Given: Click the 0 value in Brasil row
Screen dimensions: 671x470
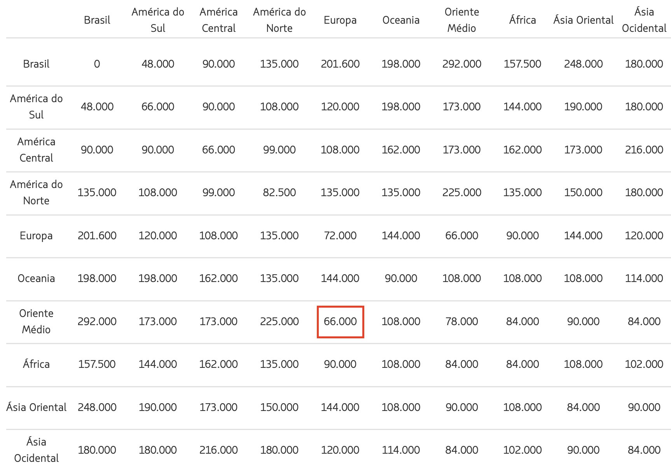Looking at the screenshot, I should (x=97, y=64).
